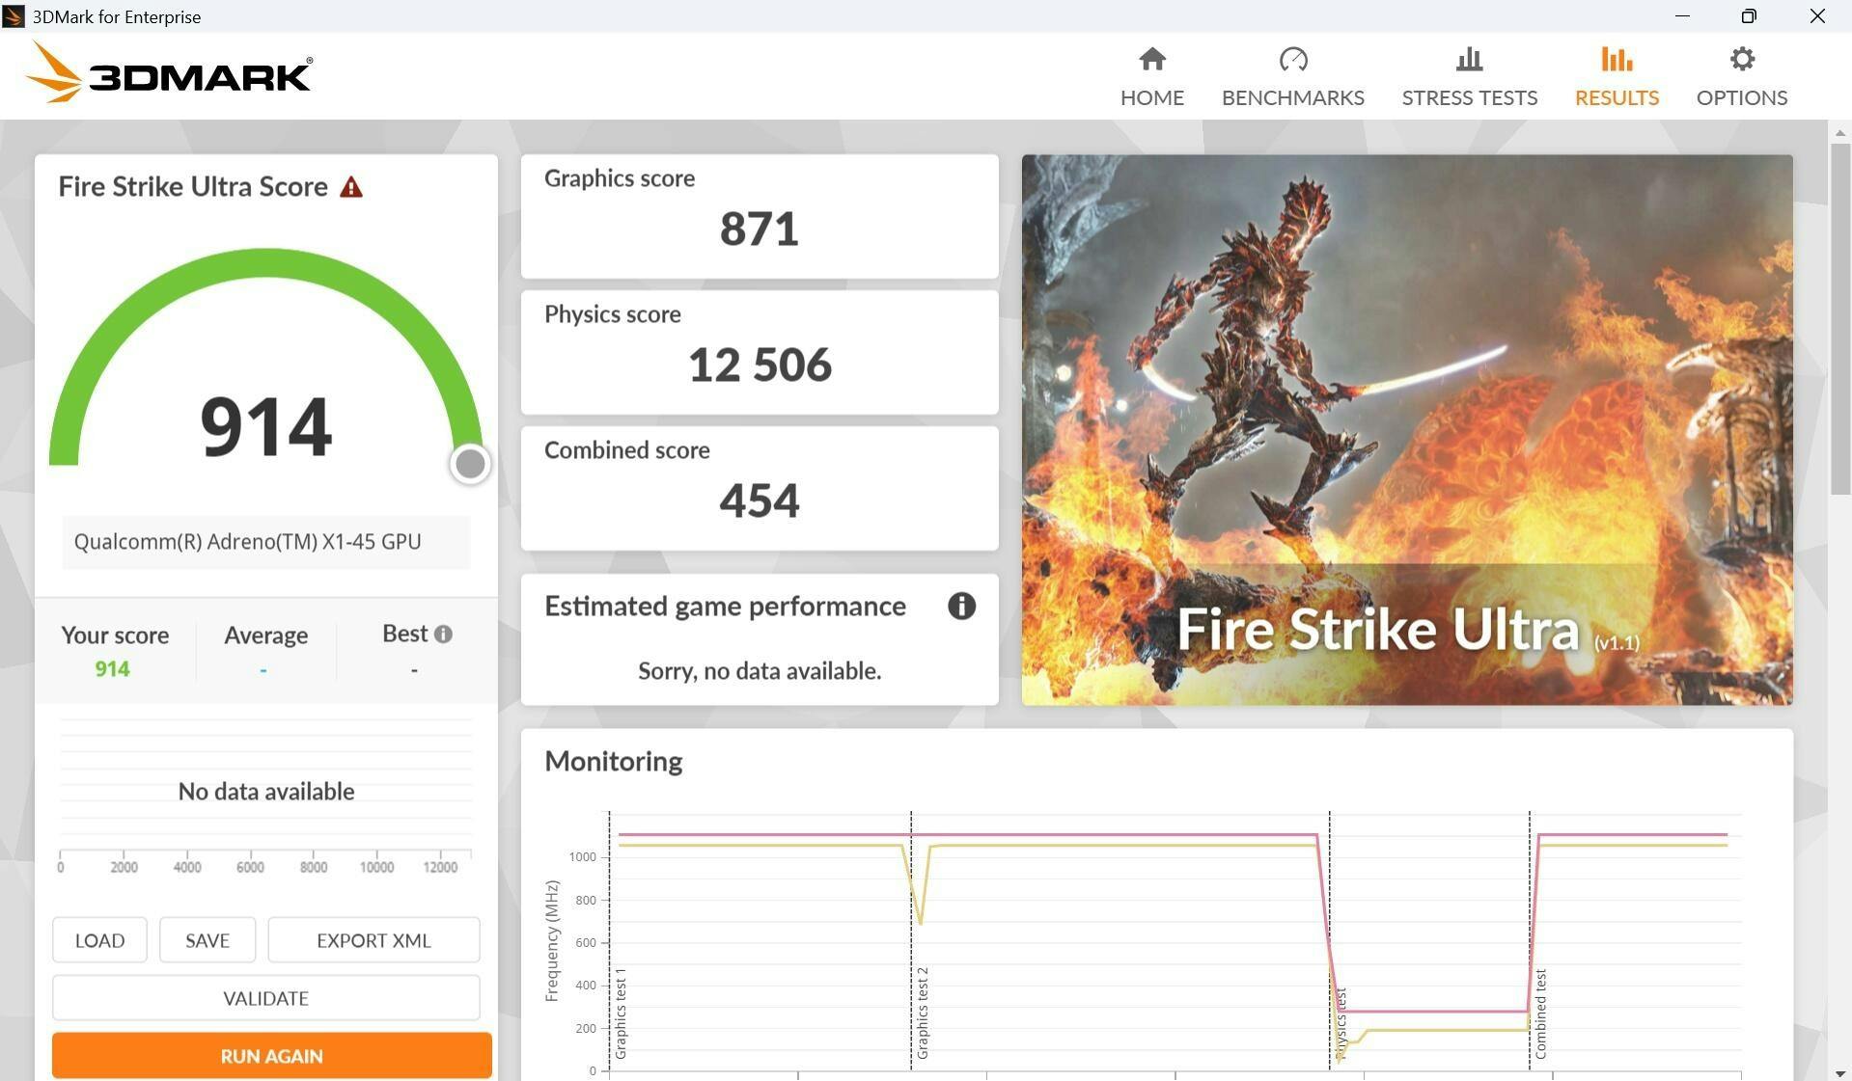This screenshot has width=1852, height=1081.
Task: Click 'Sorry, no data available.' text
Action: tap(760, 671)
